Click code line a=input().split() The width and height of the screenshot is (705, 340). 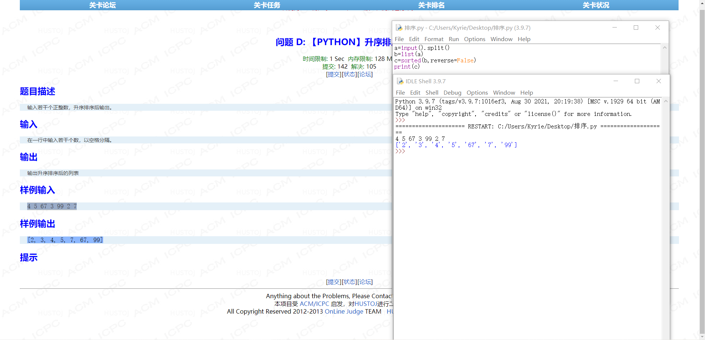pyautogui.click(x=422, y=48)
